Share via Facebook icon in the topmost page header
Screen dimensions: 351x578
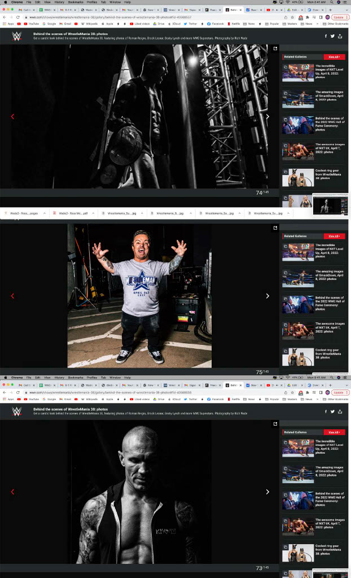click(x=326, y=36)
